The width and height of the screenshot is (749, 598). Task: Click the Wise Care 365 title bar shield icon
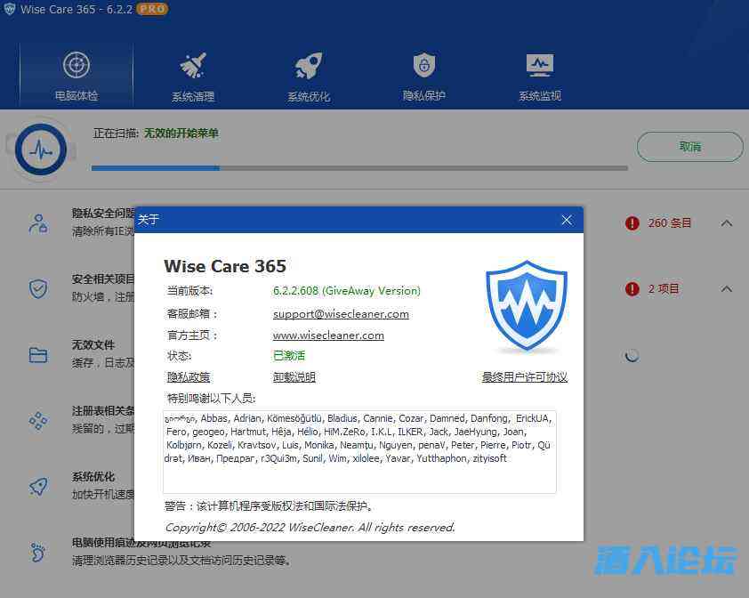point(9,9)
